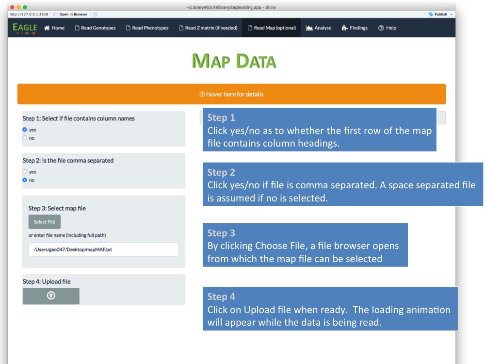485x364 pixels.
Task: Choose no for comma separated file
Action: point(25,180)
